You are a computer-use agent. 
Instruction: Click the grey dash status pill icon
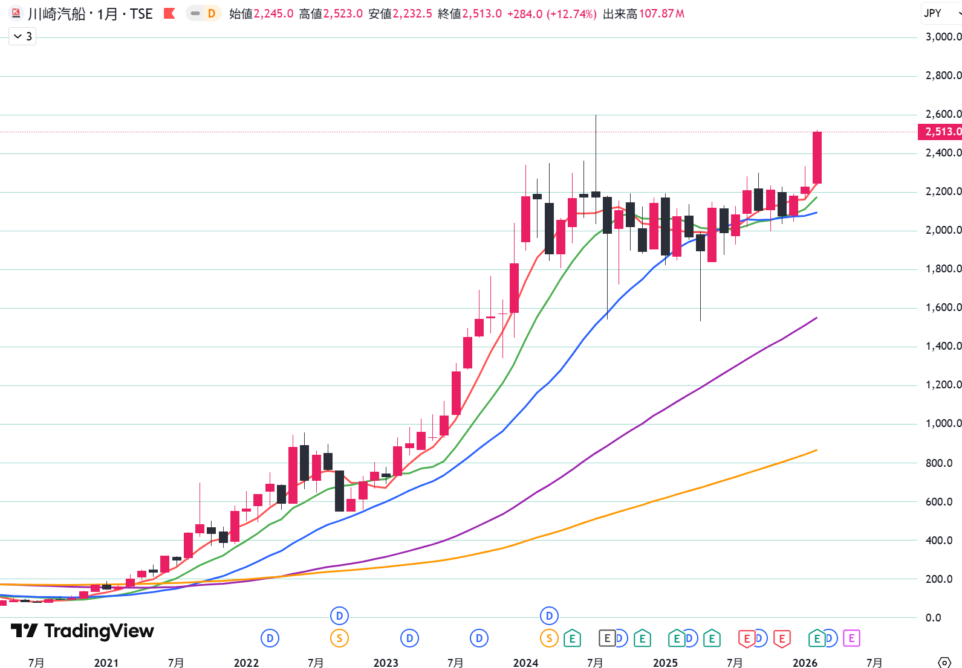pyautogui.click(x=195, y=13)
